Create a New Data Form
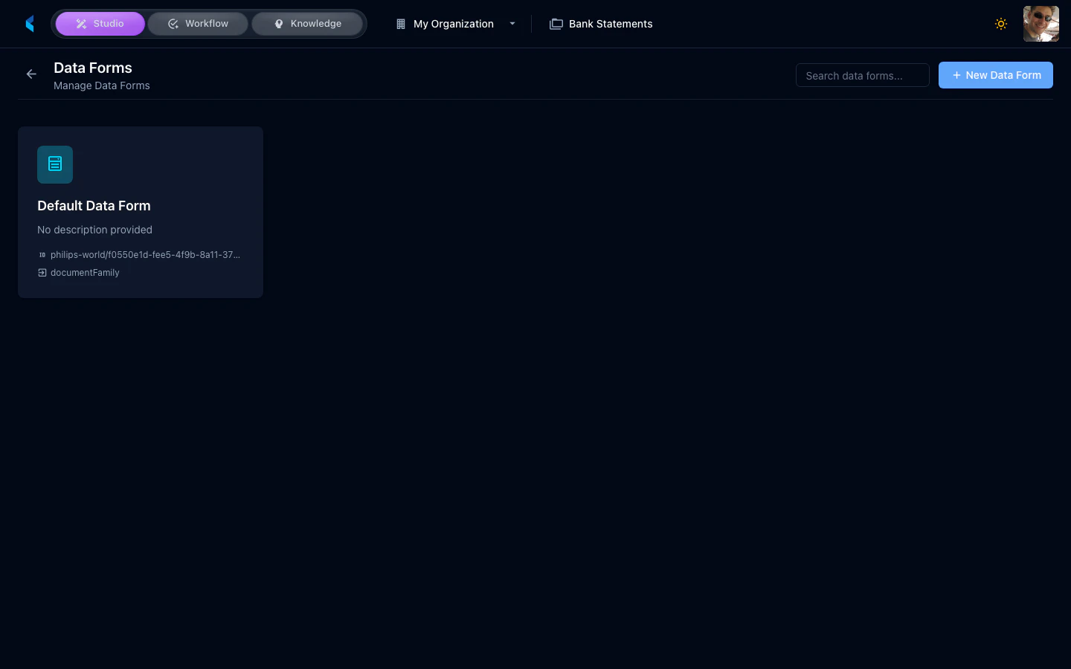 click(996, 75)
